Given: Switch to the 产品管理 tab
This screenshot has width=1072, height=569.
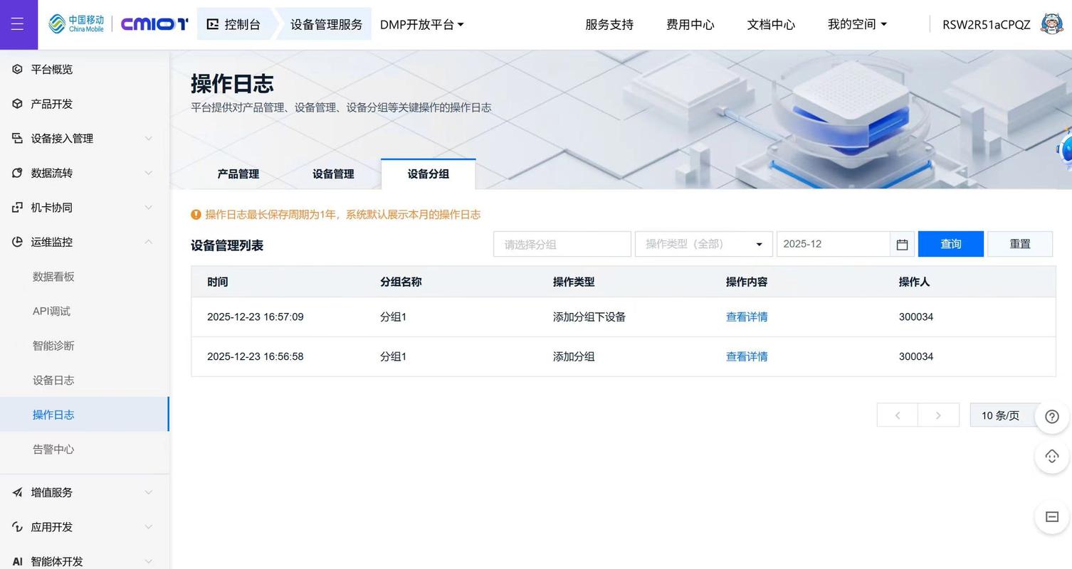Looking at the screenshot, I should [x=238, y=173].
